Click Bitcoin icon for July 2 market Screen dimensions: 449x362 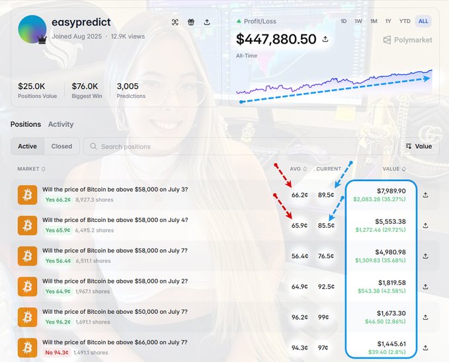click(28, 287)
